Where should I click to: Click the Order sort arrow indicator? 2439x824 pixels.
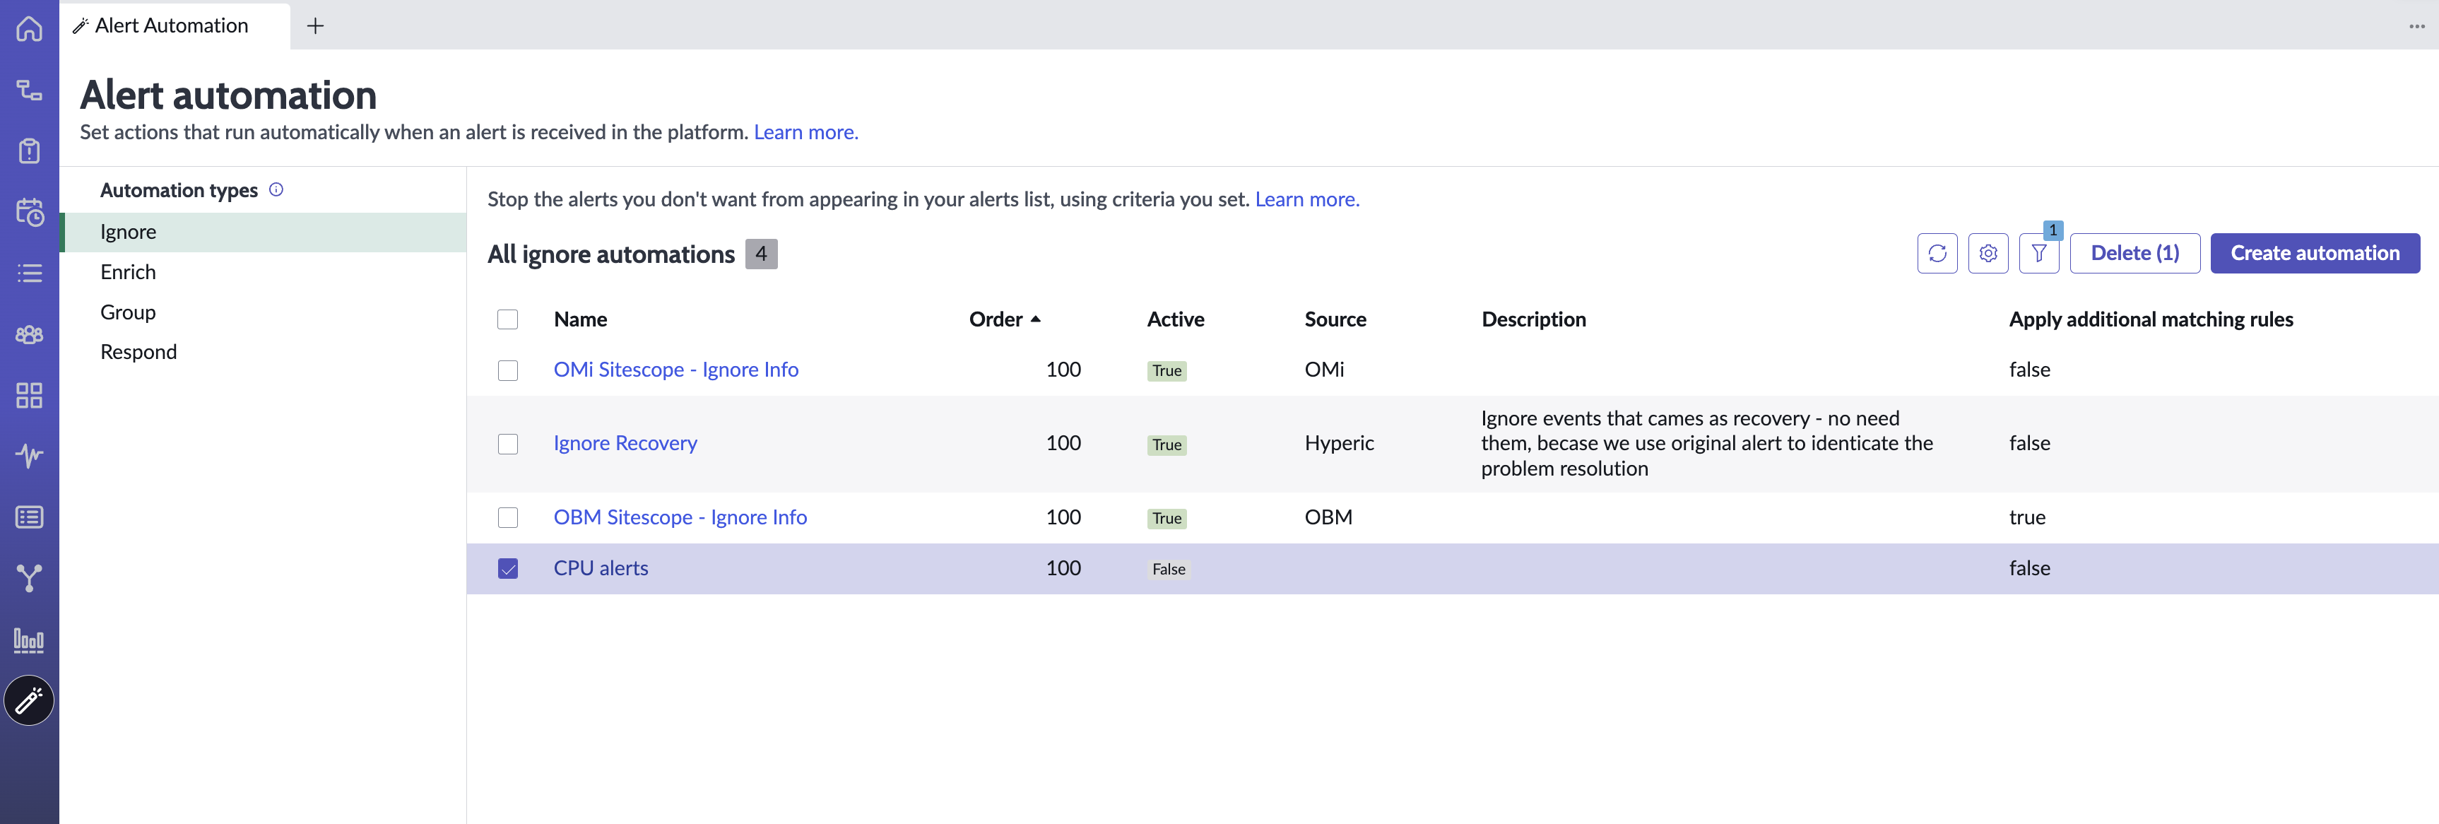click(1036, 319)
